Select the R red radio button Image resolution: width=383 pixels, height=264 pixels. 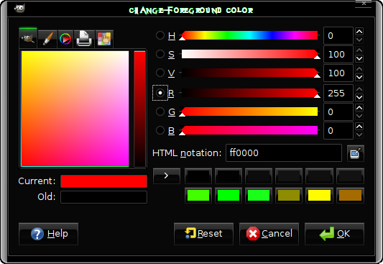[x=160, y=93]
